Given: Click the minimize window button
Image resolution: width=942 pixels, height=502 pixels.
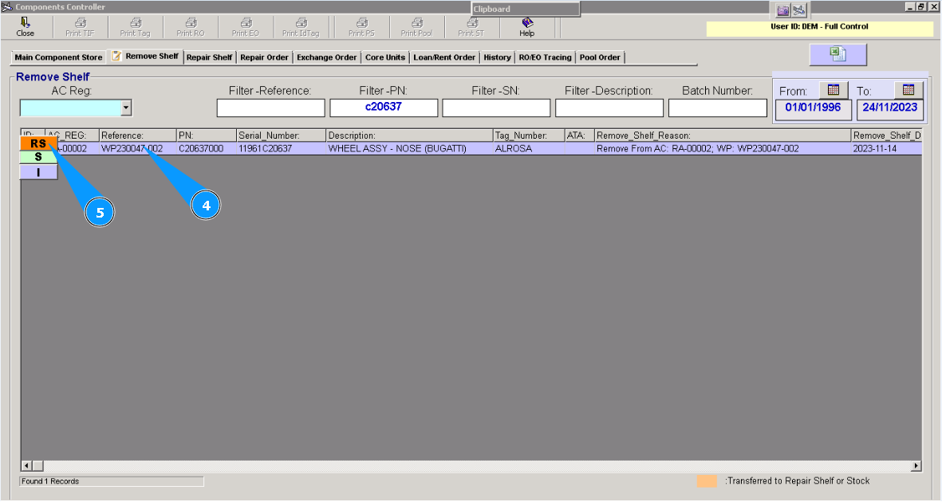Looking at the screenshot, I should pyautogui.click(x=910, y=6).
